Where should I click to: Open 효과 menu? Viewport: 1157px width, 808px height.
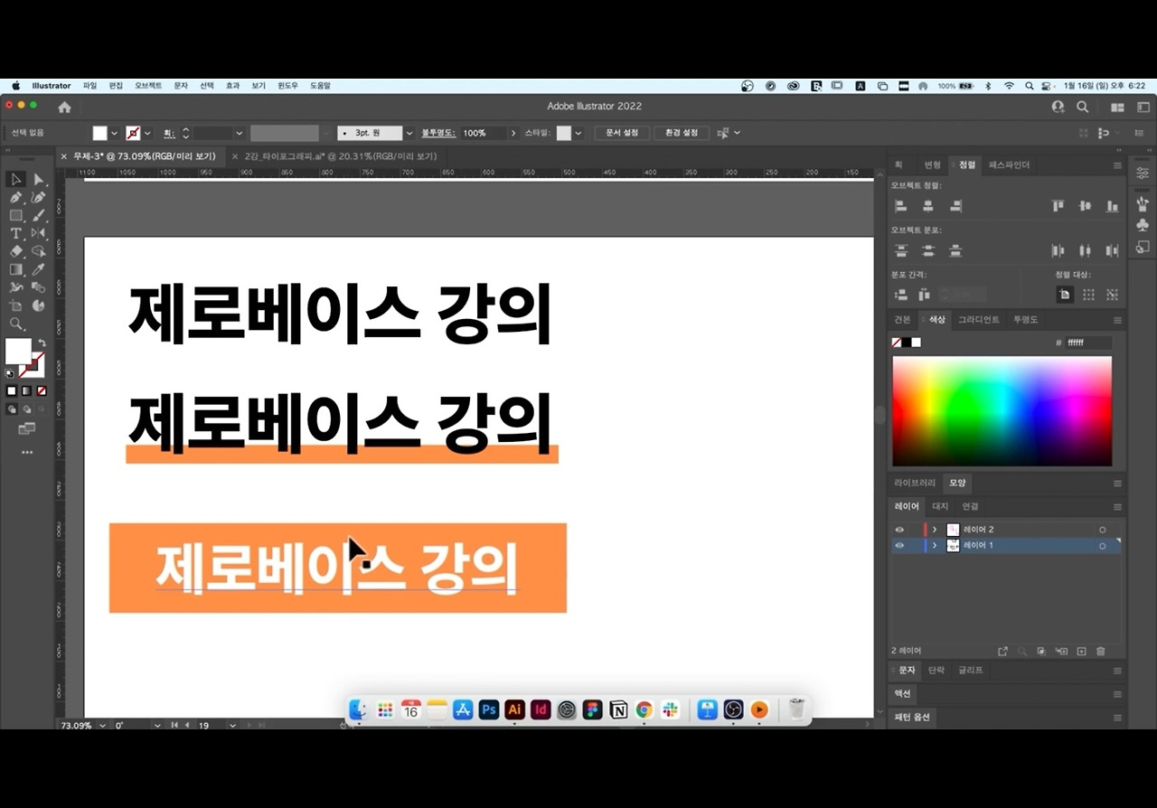(232, 86)
